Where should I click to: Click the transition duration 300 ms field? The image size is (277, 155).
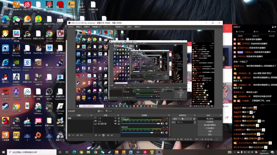(x=185, y=122)
